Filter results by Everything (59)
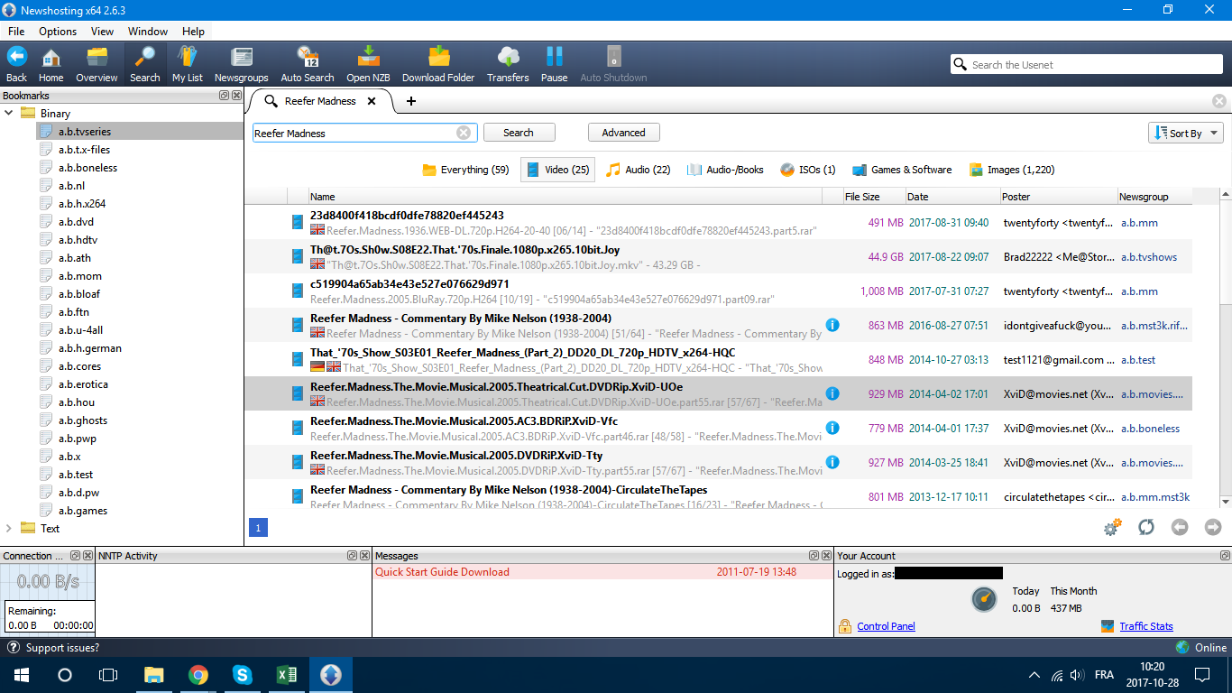This screenshot has width=1232, height=693. point(465,170)
